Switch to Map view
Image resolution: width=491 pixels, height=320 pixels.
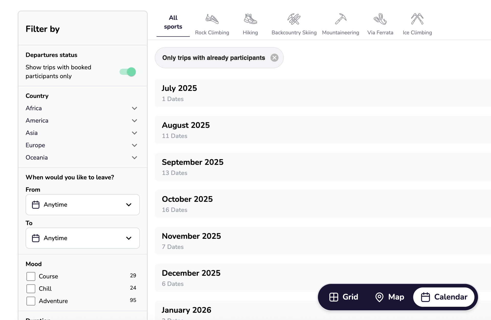(389, 297)
